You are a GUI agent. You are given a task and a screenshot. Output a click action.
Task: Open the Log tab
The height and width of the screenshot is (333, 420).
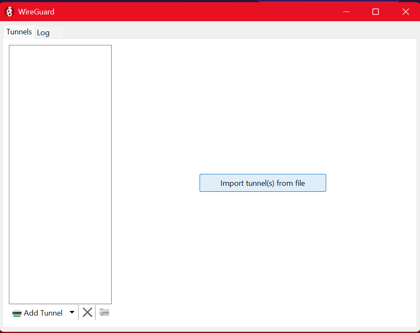pos(43,33)
